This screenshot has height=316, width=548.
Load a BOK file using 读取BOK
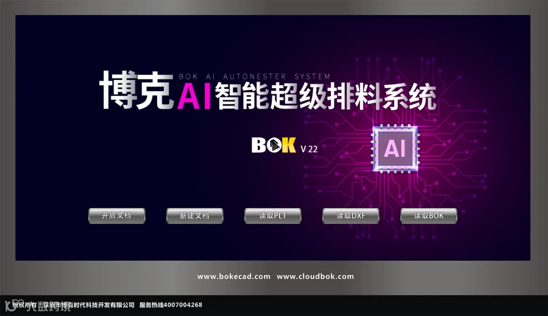(x=428, y=216)
